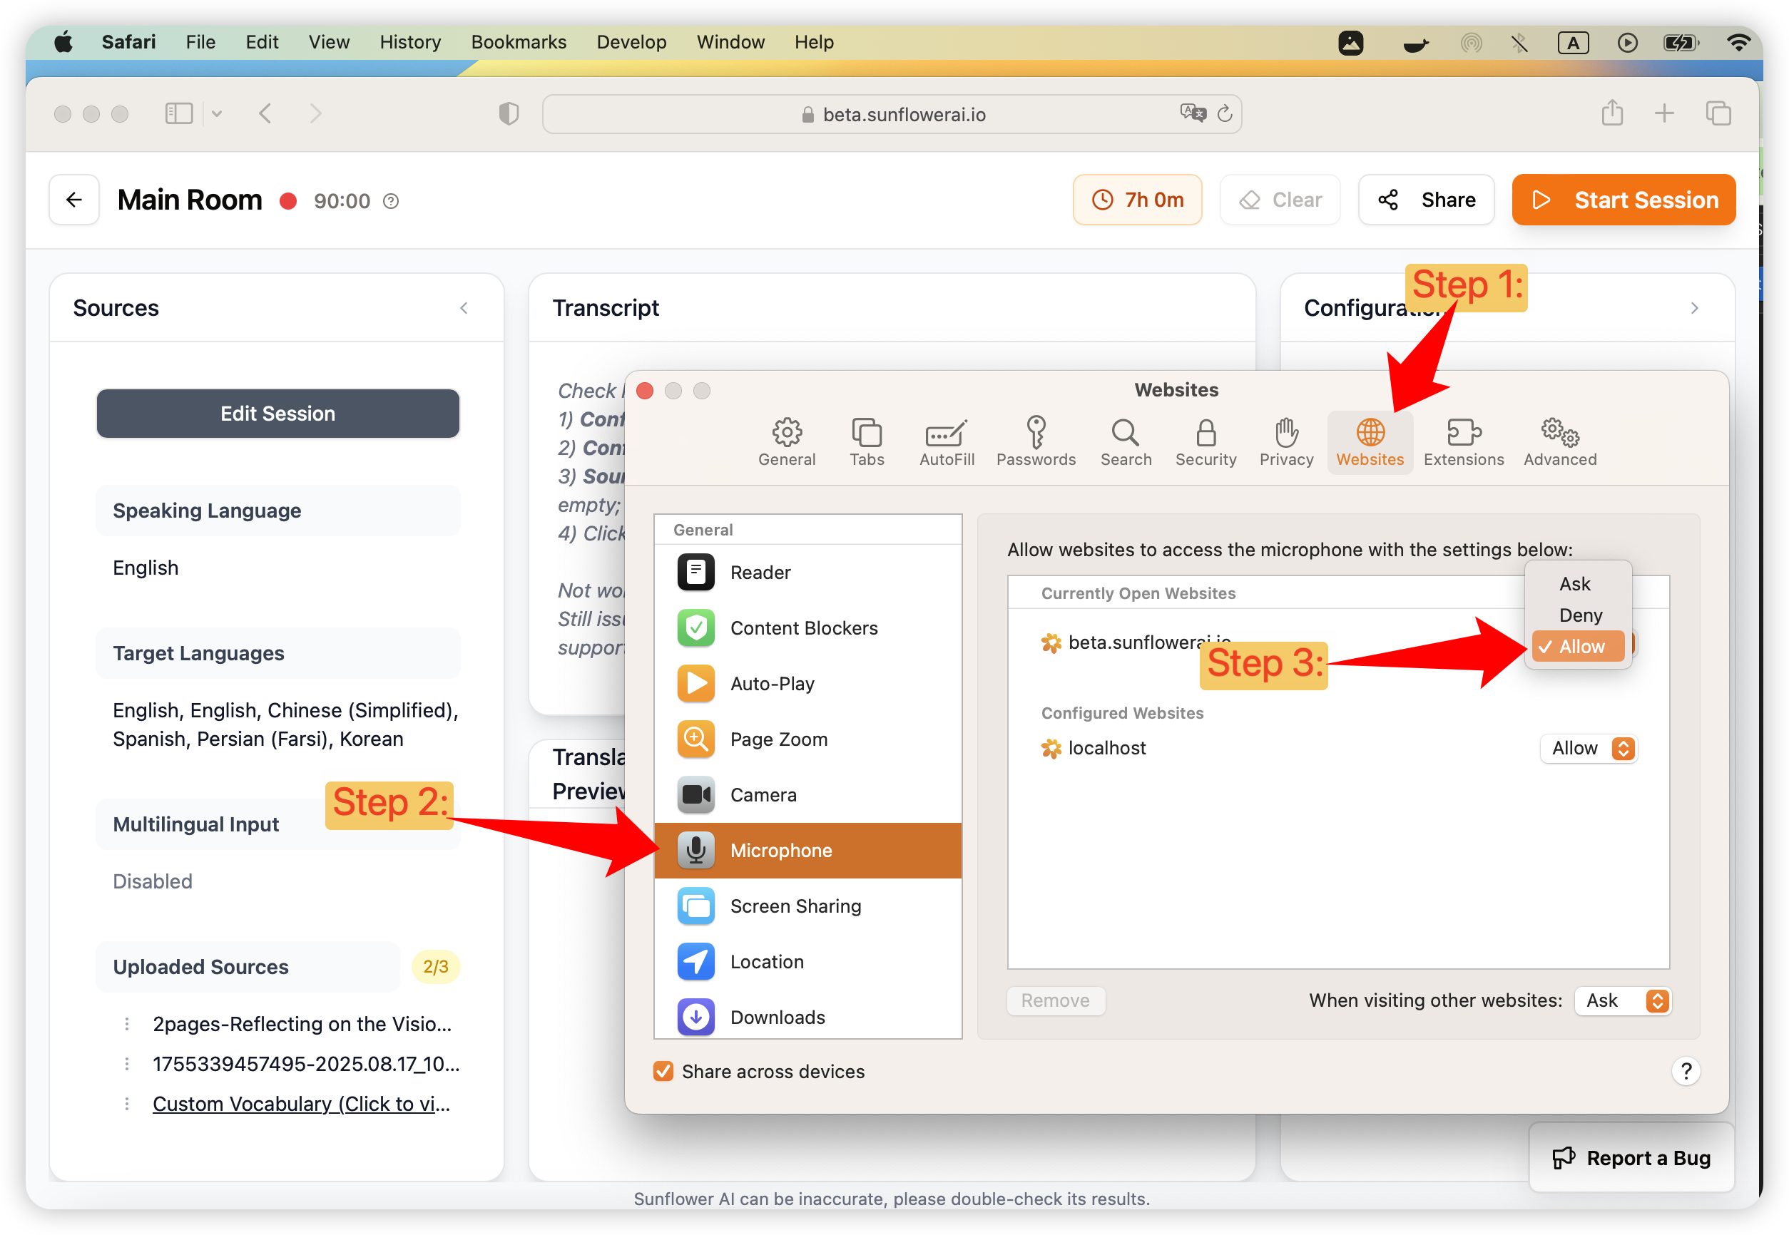Click the help icon next to 90:00

coord(391,201)
